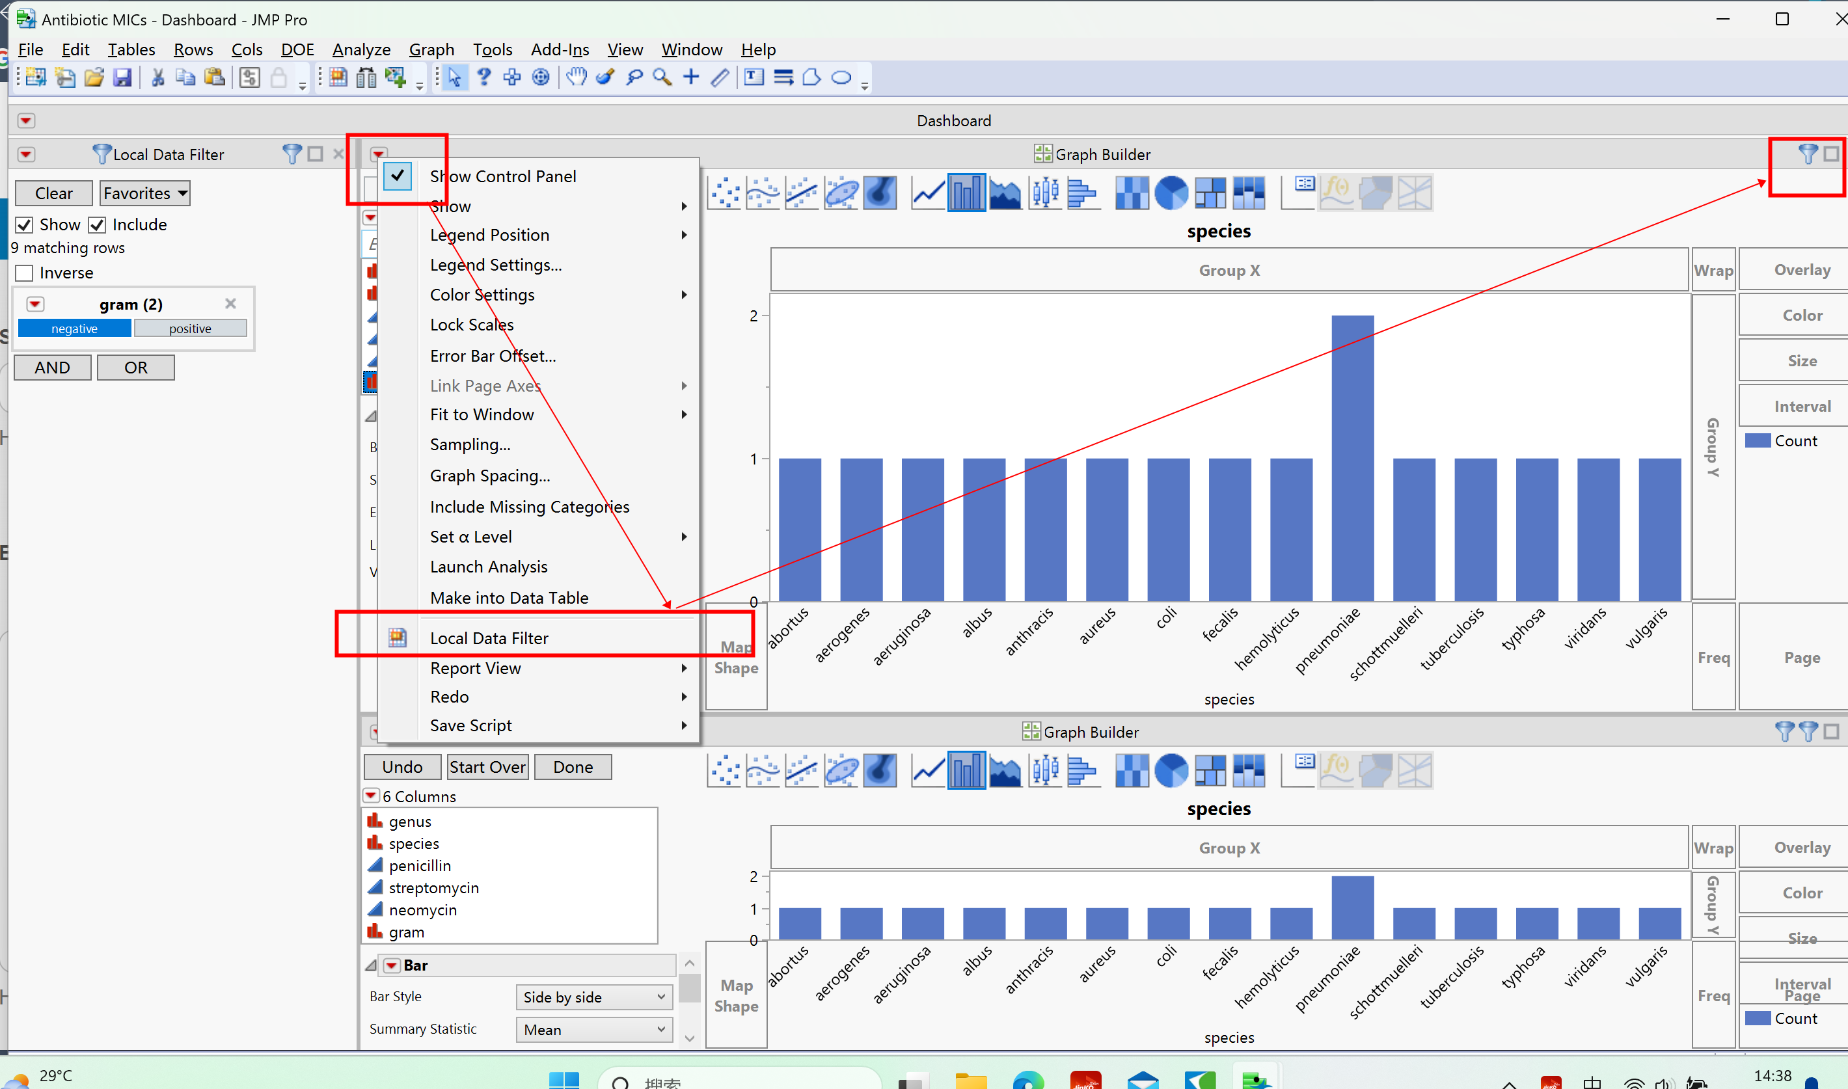Click the Brush tool in toolbar
This screenshot has height=1089, width=1848.
pos(605,77)
